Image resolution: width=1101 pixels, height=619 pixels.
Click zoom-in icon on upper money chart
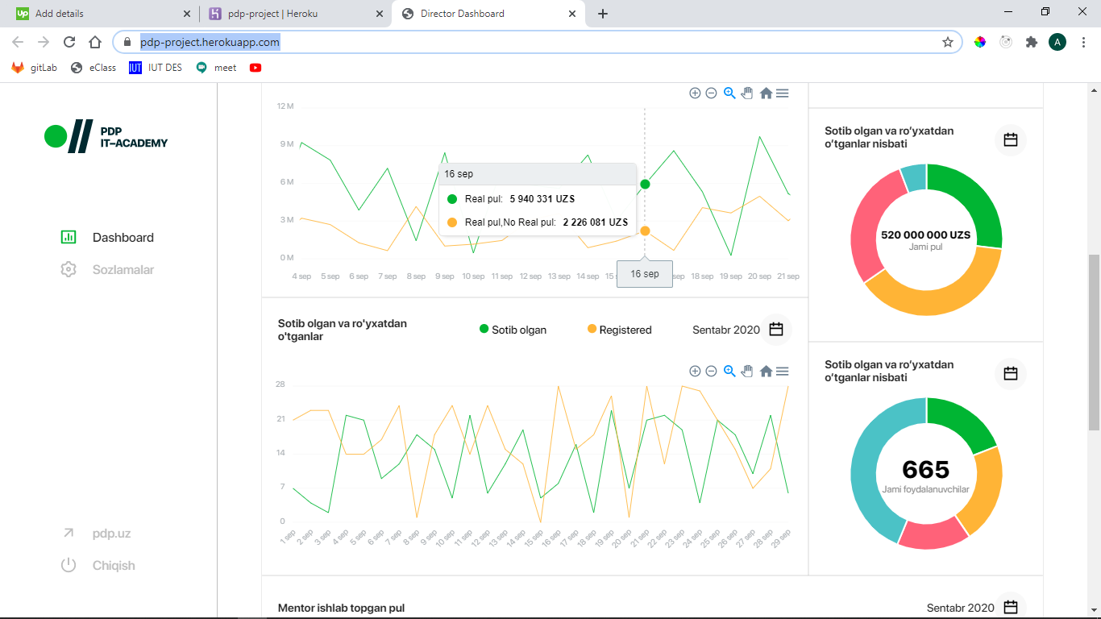(695, 93)
